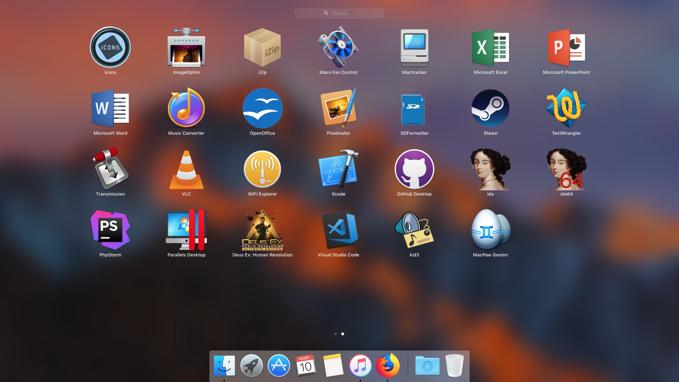Open Transmission
This screenshot has width=679, height=382.
tap(110, 169)
